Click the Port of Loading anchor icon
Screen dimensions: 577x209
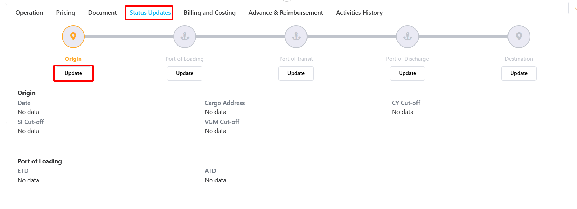[185, 36]
